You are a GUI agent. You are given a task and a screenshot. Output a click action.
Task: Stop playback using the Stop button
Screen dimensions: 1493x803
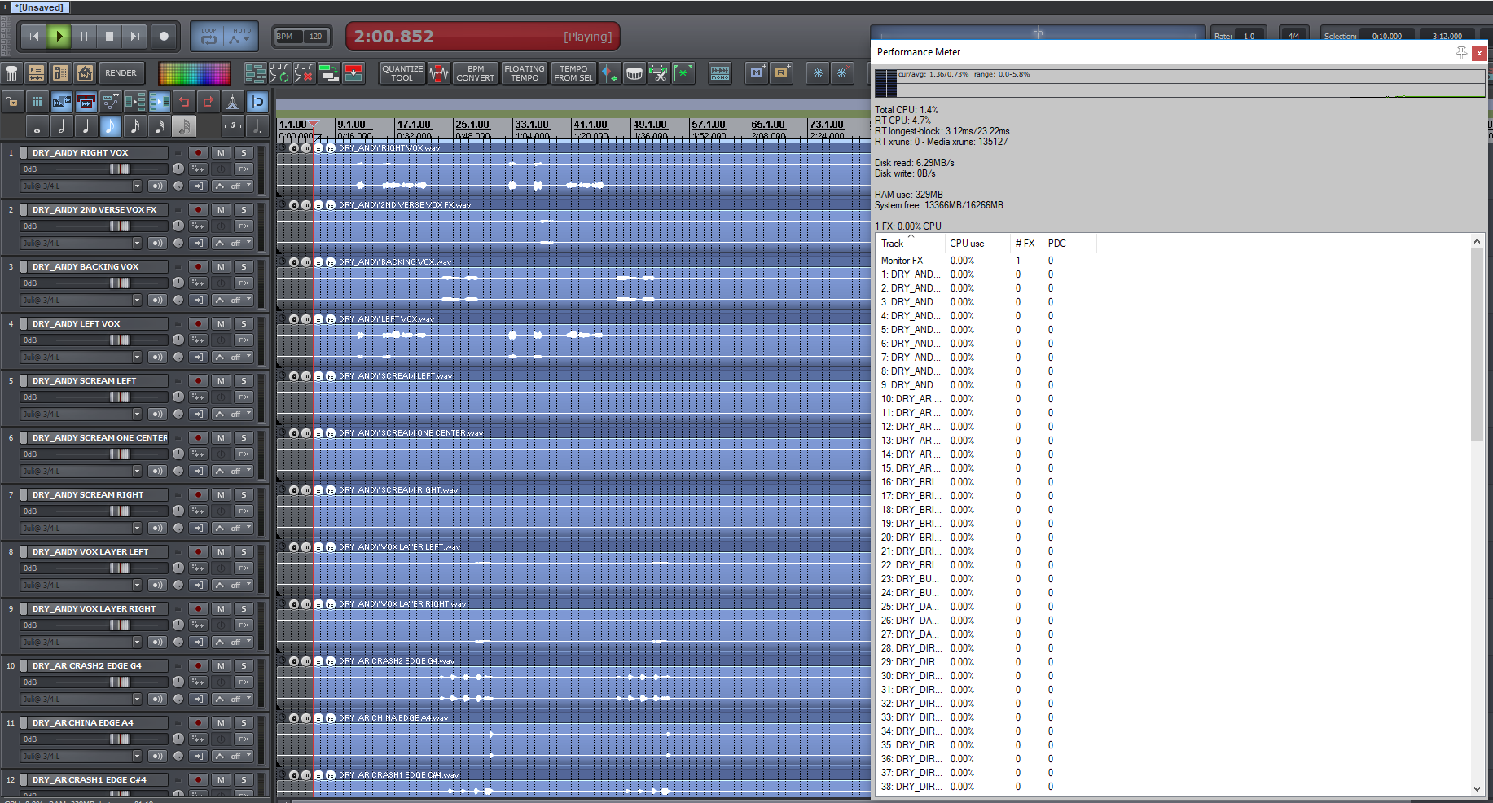point(109,36)
